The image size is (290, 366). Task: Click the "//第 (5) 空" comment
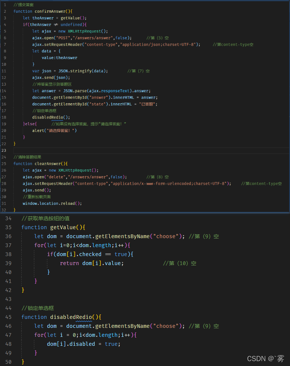tap(158, 38)
